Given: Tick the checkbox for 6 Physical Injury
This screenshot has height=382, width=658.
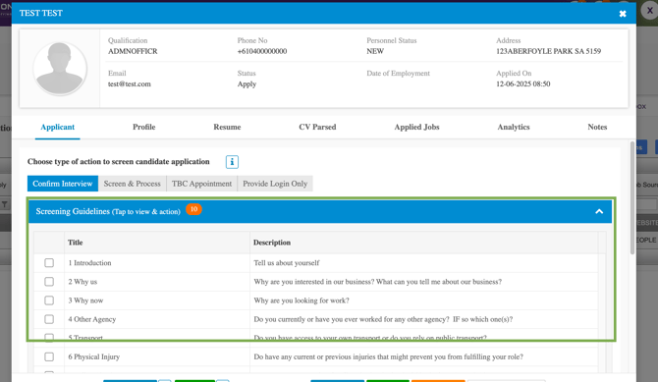Looking at the screenshot, I should point(49,356).
